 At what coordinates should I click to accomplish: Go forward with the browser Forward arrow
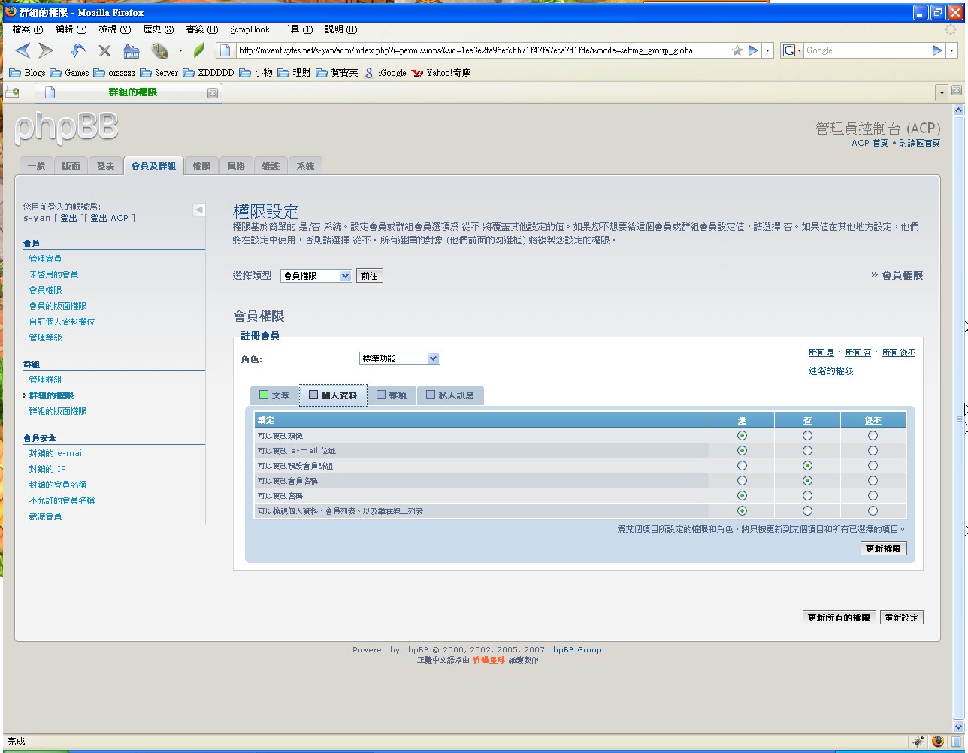[x=46, y=50]
